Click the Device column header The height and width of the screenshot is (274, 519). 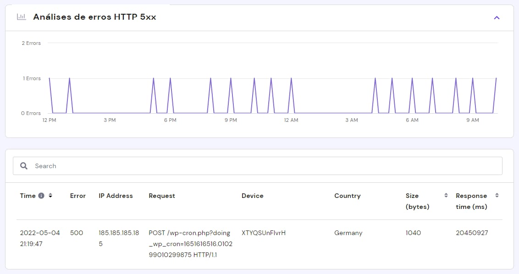click(x=252, y=196)
